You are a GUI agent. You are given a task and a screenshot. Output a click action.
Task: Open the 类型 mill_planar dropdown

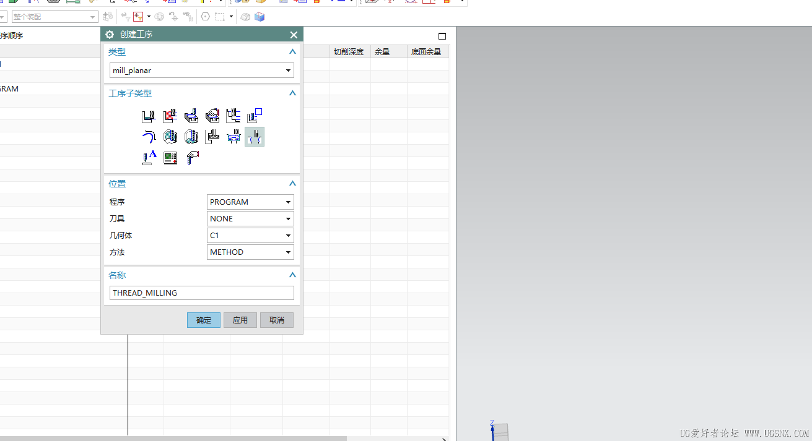[x=201, y=71]
